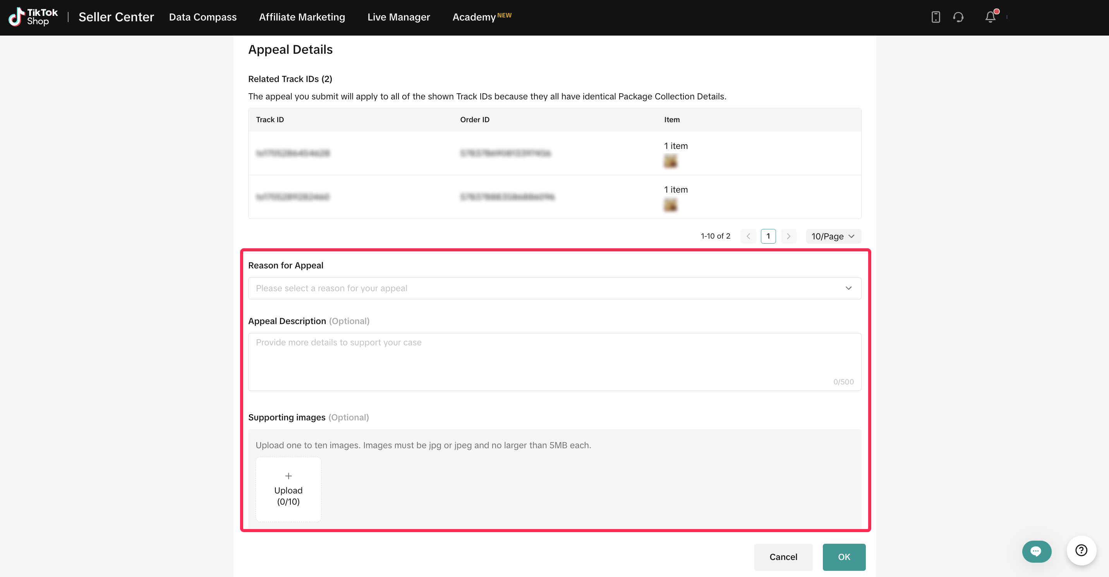Go to previous page arrow
Screen dimensions: 1109x577
(748, 236)
